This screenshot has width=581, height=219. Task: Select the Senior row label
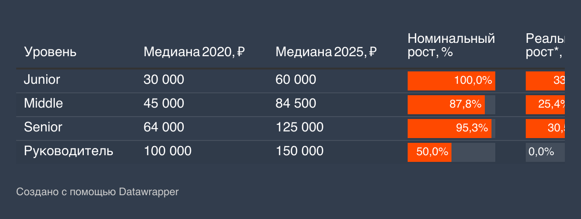(43, 127)
